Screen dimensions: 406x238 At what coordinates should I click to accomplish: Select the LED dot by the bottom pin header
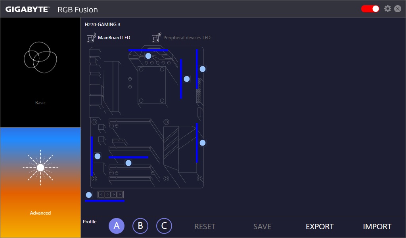pyautogui.click(x=89, y=195)
